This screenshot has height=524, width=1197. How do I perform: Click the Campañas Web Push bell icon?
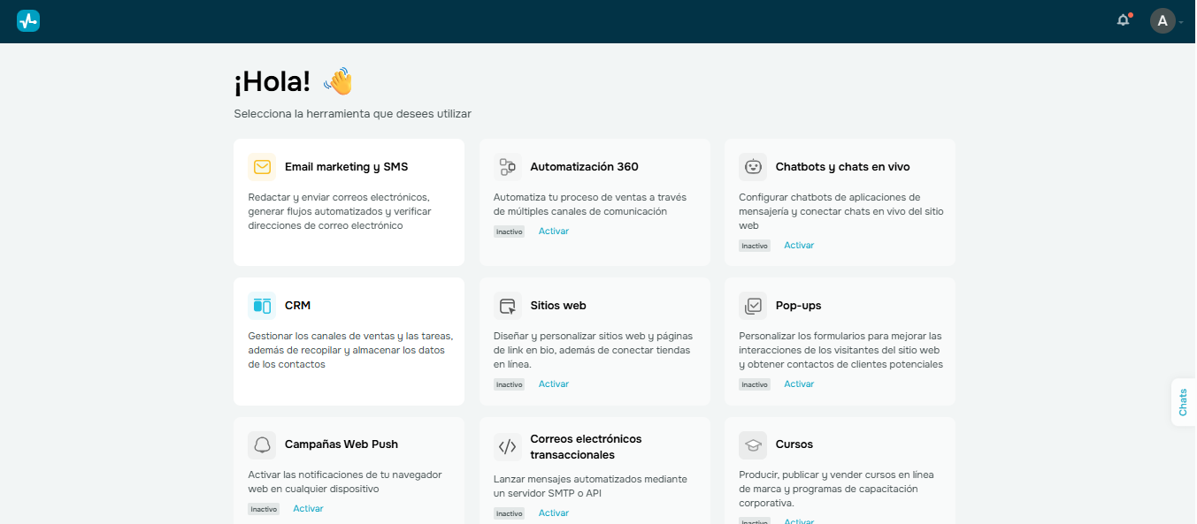pyautogui.click(x=262, y=444)
